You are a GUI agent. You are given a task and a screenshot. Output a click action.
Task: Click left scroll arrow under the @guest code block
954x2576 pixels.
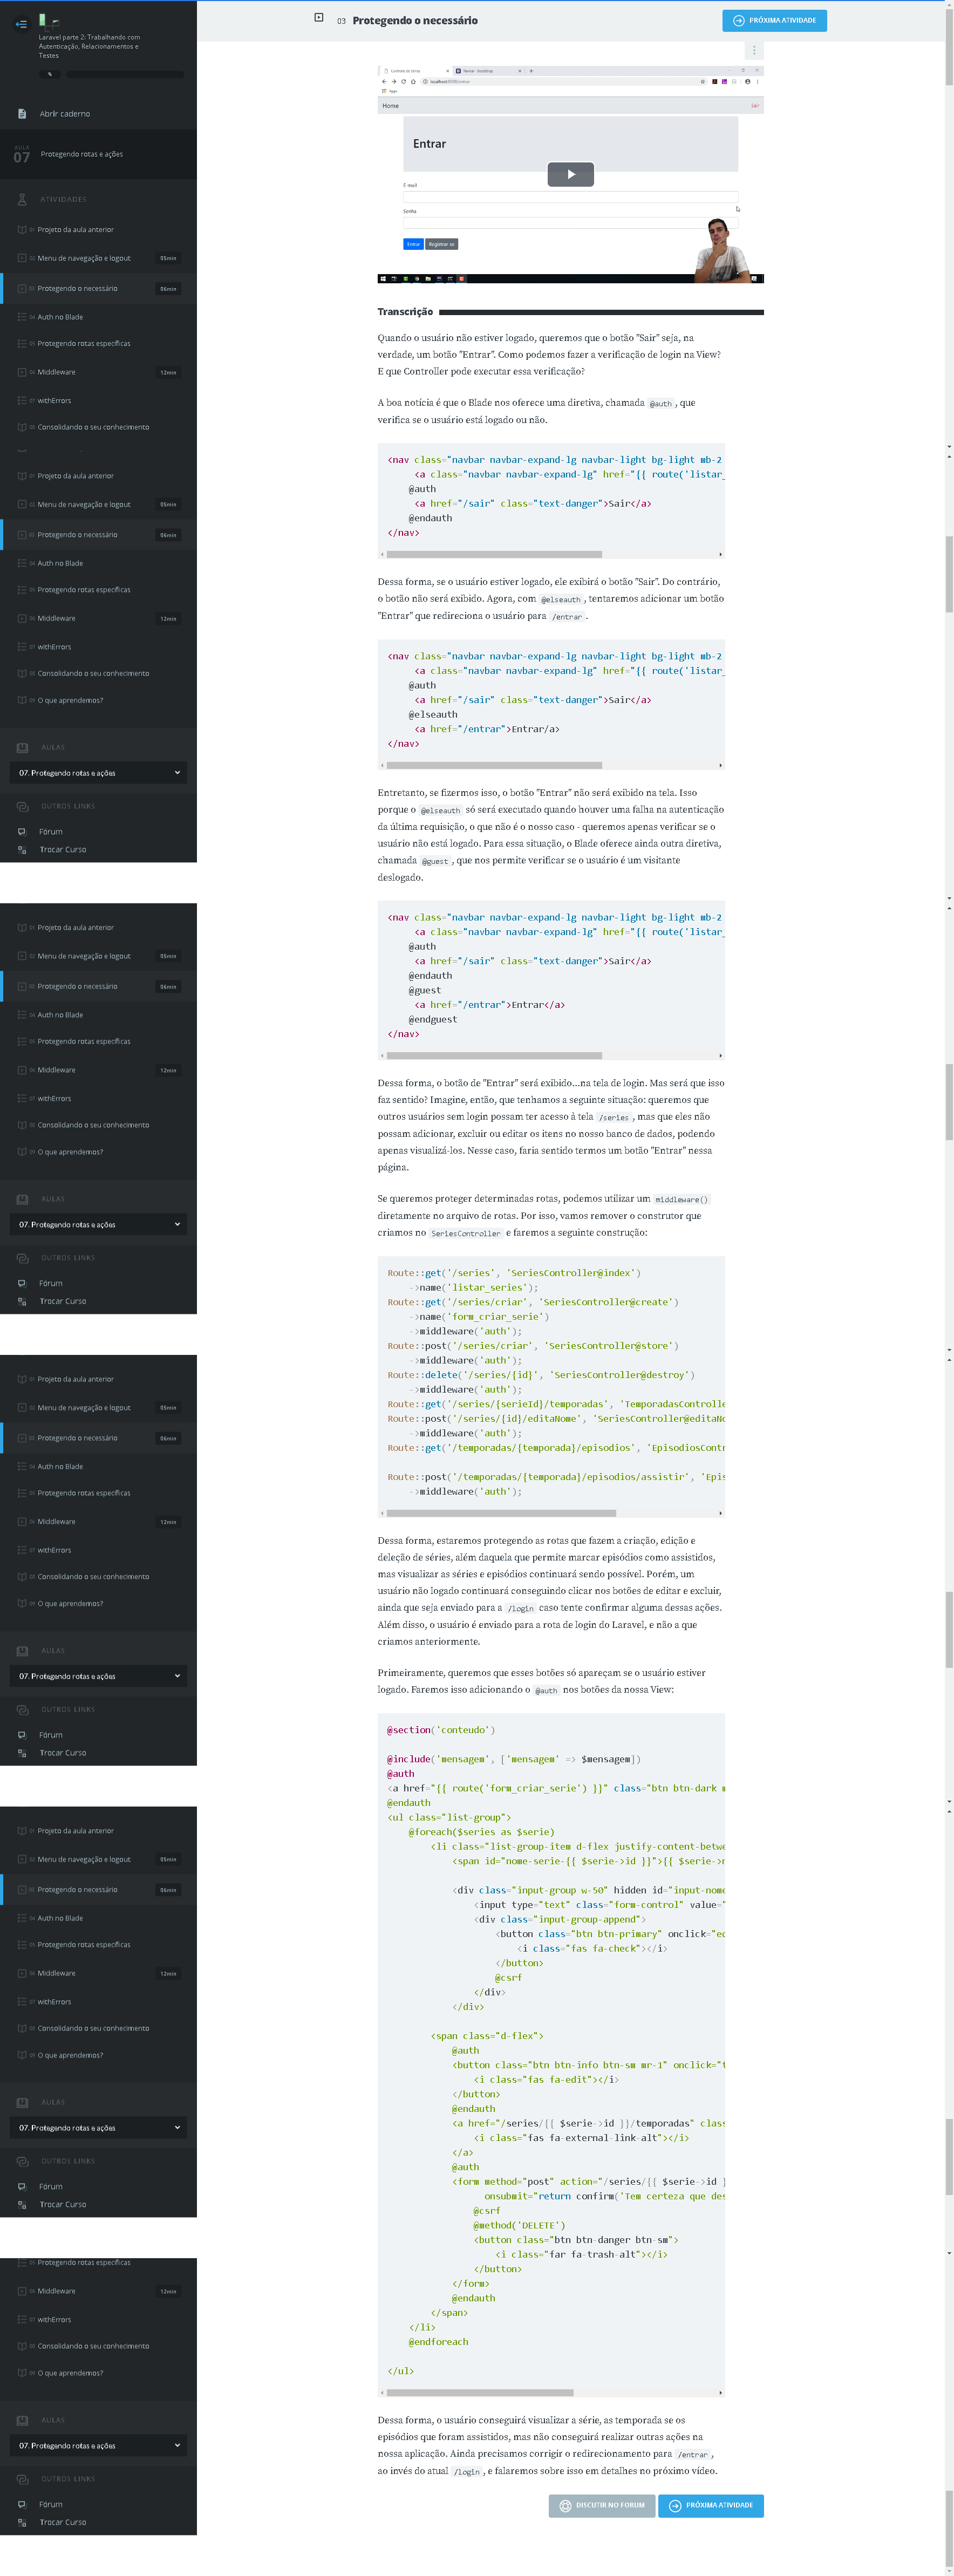pyautogui.click(x=382, y=1056)
